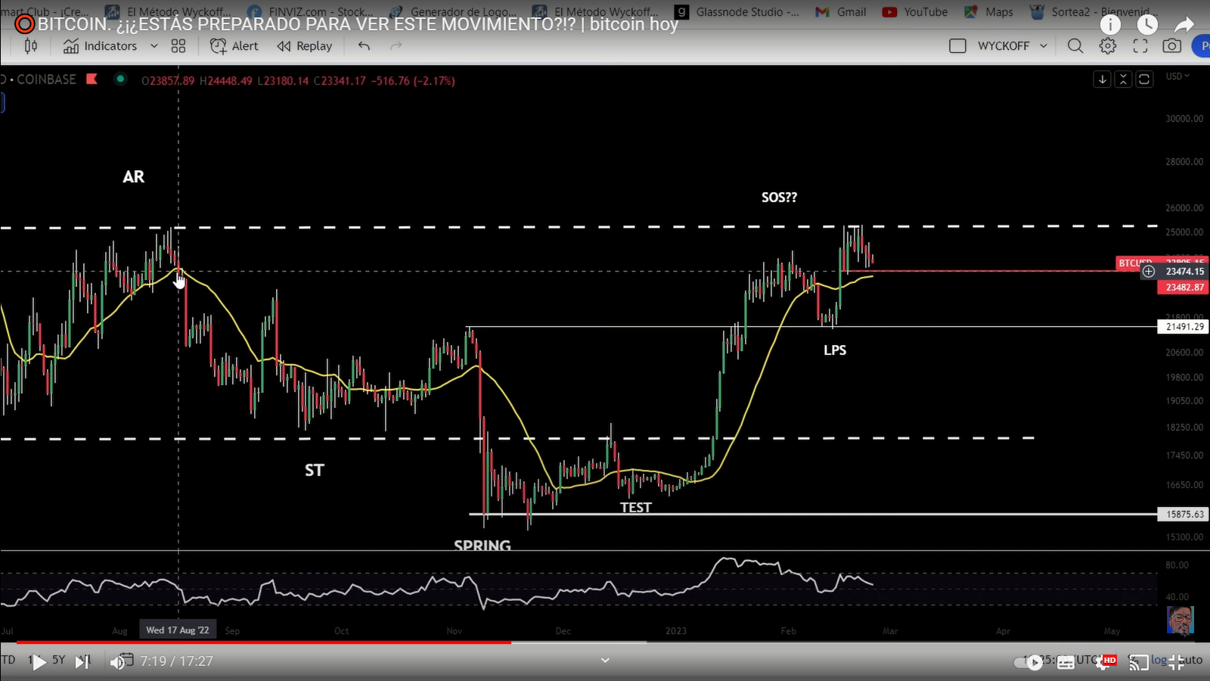Expand the chapters chevron in player
Screen dimensions: 1210x681
[x=605, y=661]
